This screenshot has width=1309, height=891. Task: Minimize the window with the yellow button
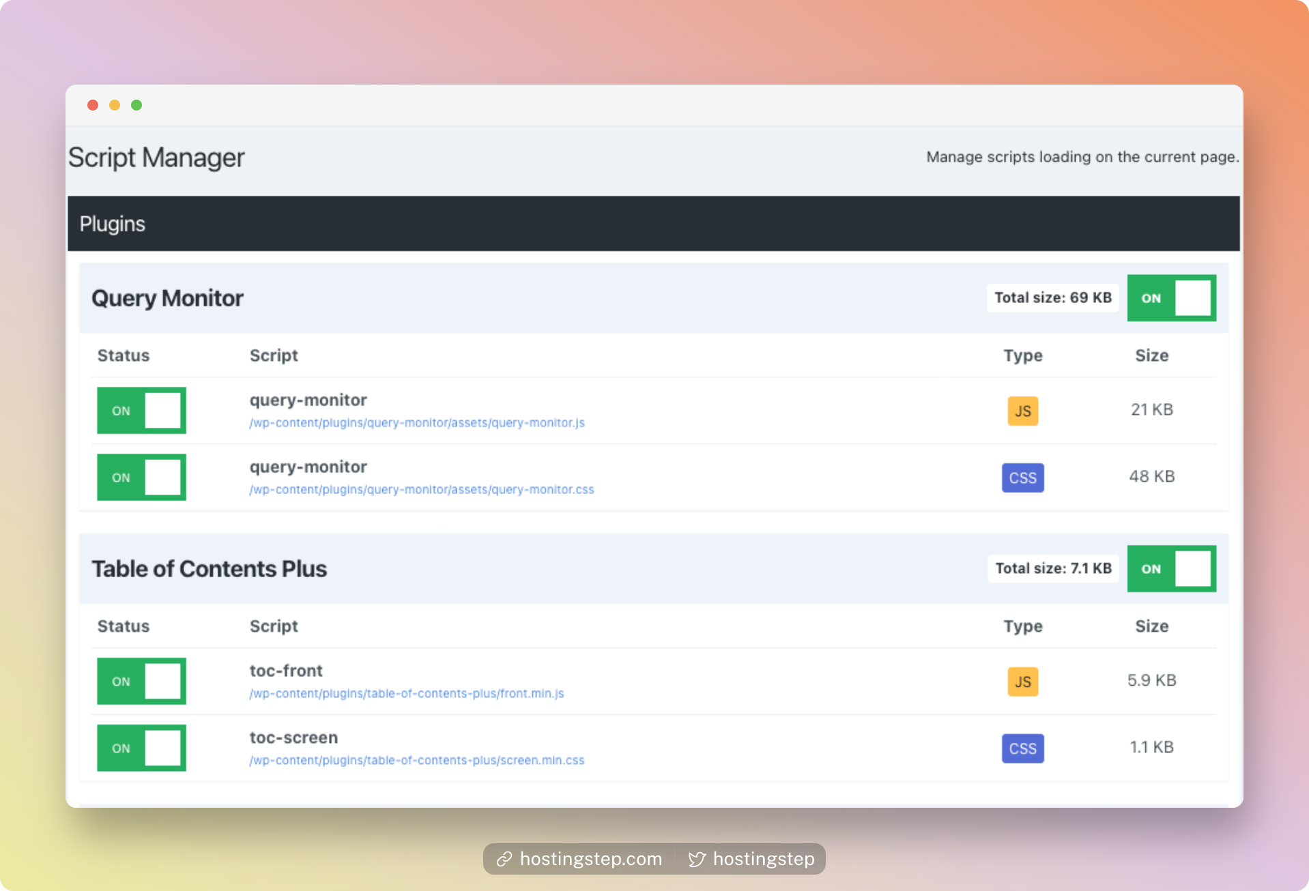coord(115,105)
